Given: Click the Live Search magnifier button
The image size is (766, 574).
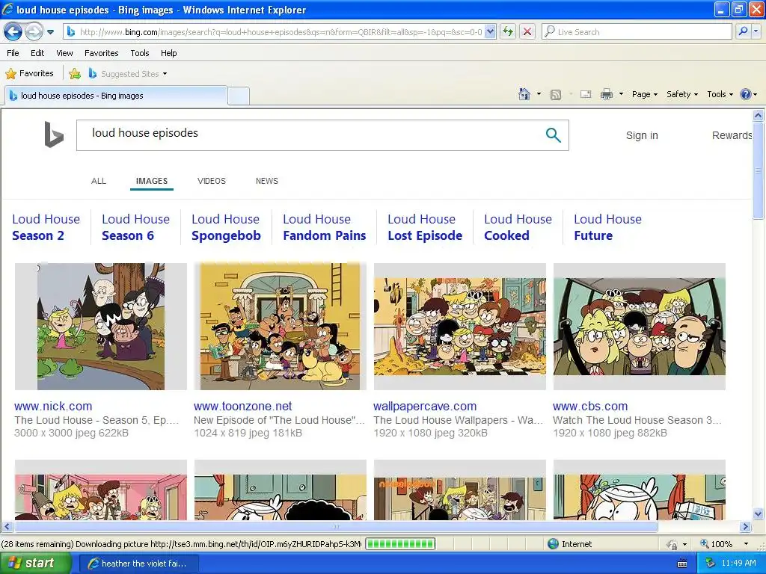Looking at the screenshot, I should [x=743, y=31].
